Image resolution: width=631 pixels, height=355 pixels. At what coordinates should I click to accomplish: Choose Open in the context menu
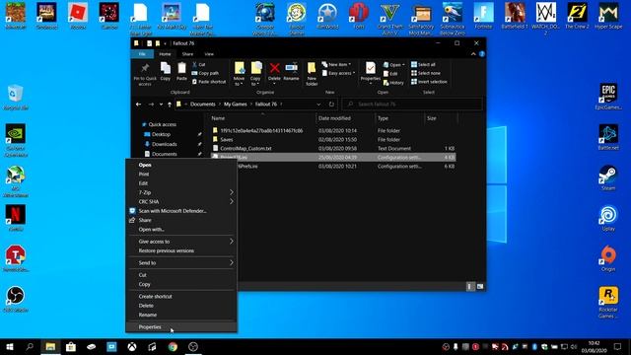coord(181,165)
